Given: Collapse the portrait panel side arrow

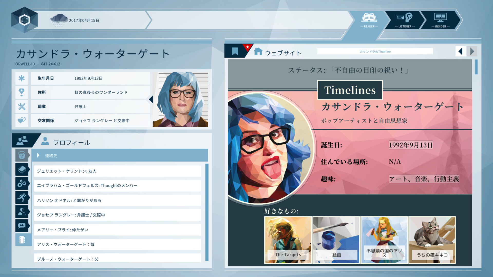Looking at the screenshot, I should (x=151, y=99).
